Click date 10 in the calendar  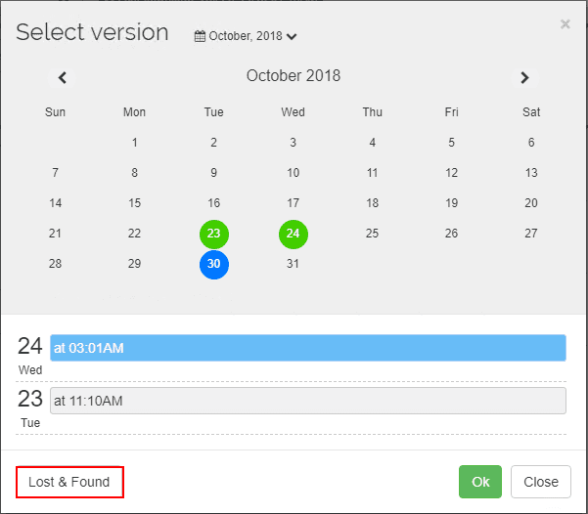293,173
